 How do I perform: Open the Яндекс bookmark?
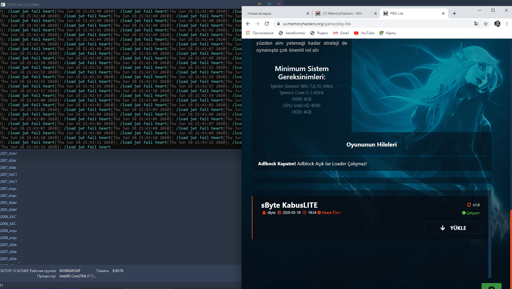click(x=319, y=33)
